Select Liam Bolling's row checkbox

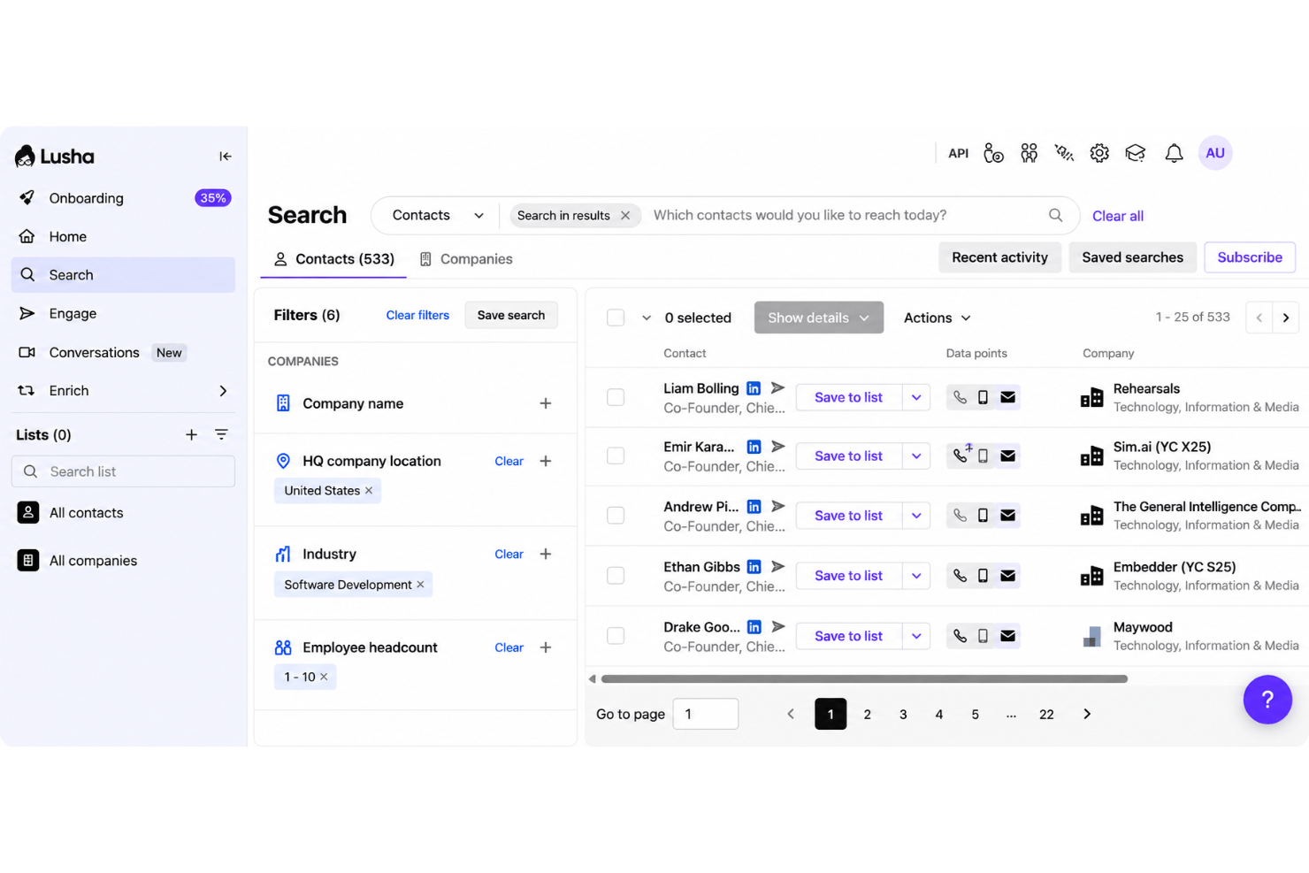[616, 397]
